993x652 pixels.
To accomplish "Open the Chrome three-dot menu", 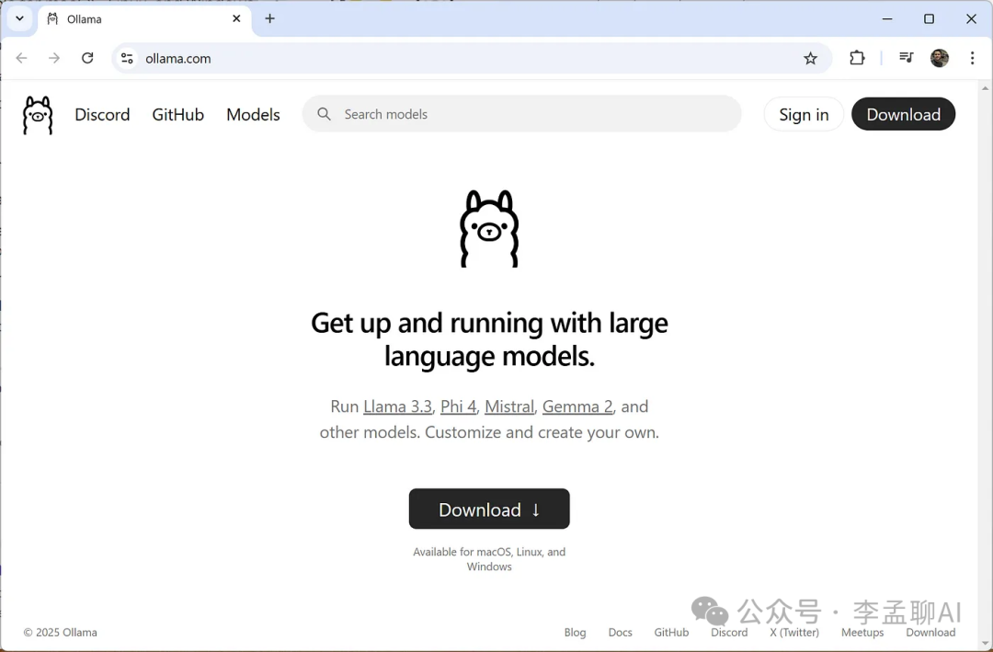I will pyautogui.click(x=972, y=58).
